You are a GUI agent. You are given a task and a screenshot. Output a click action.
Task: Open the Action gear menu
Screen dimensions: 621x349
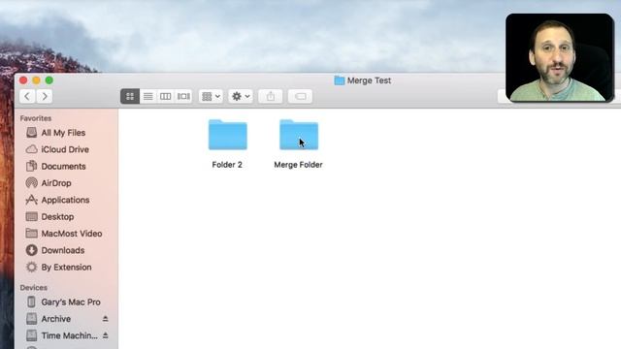pos(241,96)
